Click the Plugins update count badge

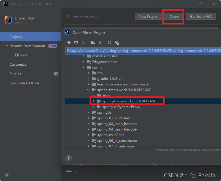(56, 74)
